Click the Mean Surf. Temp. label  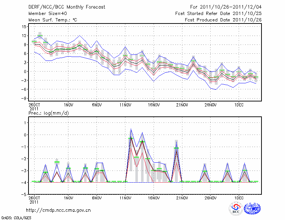pyautogui.click(x=53, y=20)
